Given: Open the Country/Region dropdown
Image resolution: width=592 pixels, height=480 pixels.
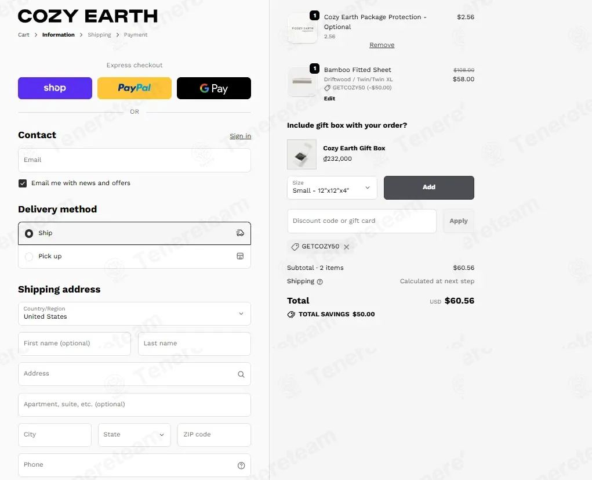Looking at the screenshot, I should pyautogui.click(x=135, y=313).
